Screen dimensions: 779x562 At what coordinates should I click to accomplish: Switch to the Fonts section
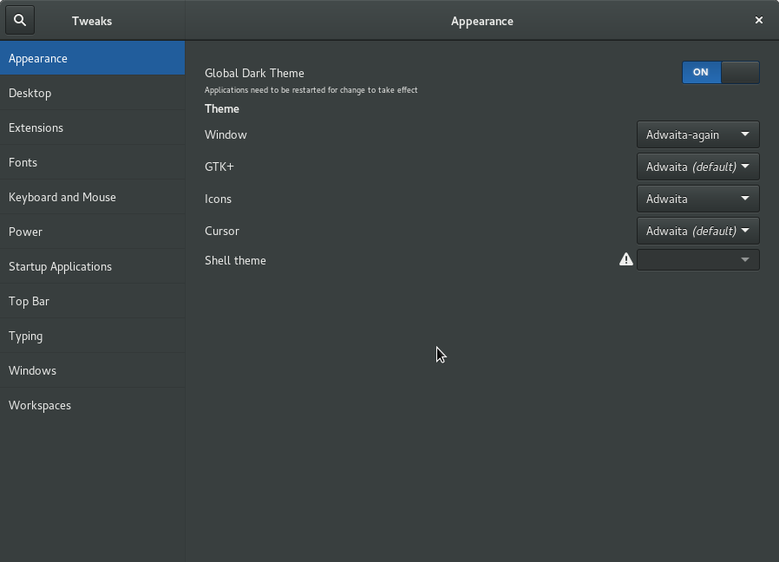point(92,162)
